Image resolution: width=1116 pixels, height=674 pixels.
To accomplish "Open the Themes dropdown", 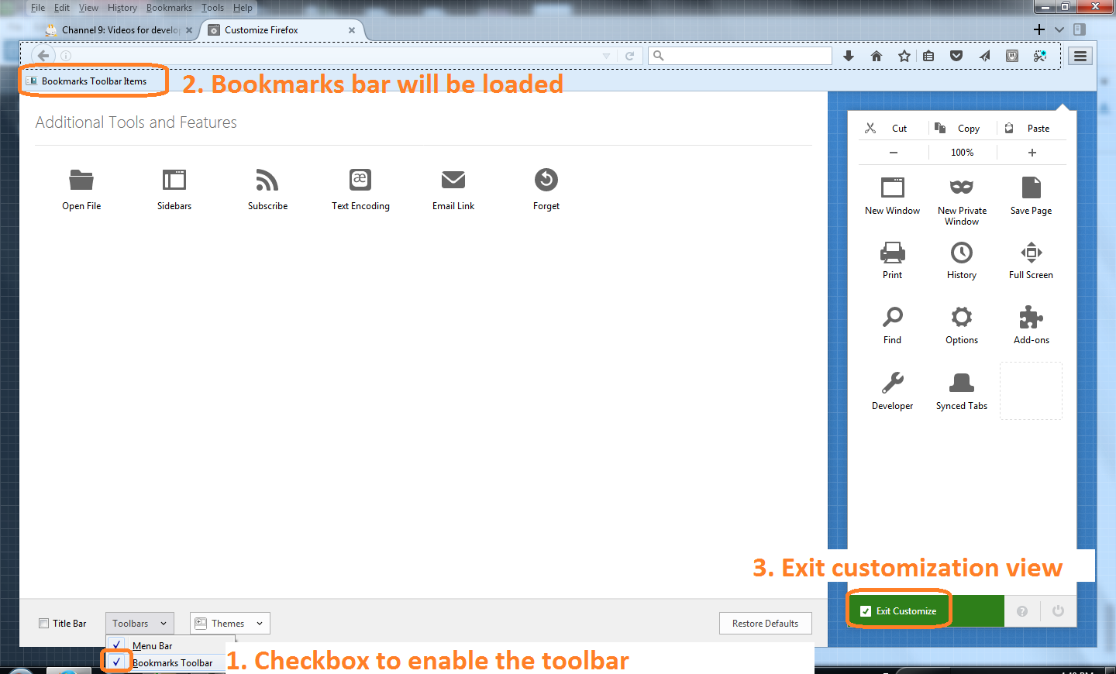I will [229, 623].
